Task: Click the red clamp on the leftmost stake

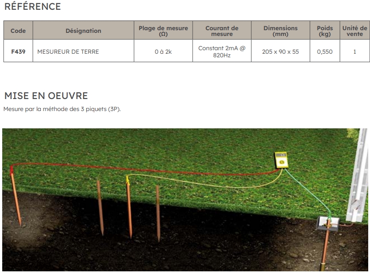Action: click(11, 169)
